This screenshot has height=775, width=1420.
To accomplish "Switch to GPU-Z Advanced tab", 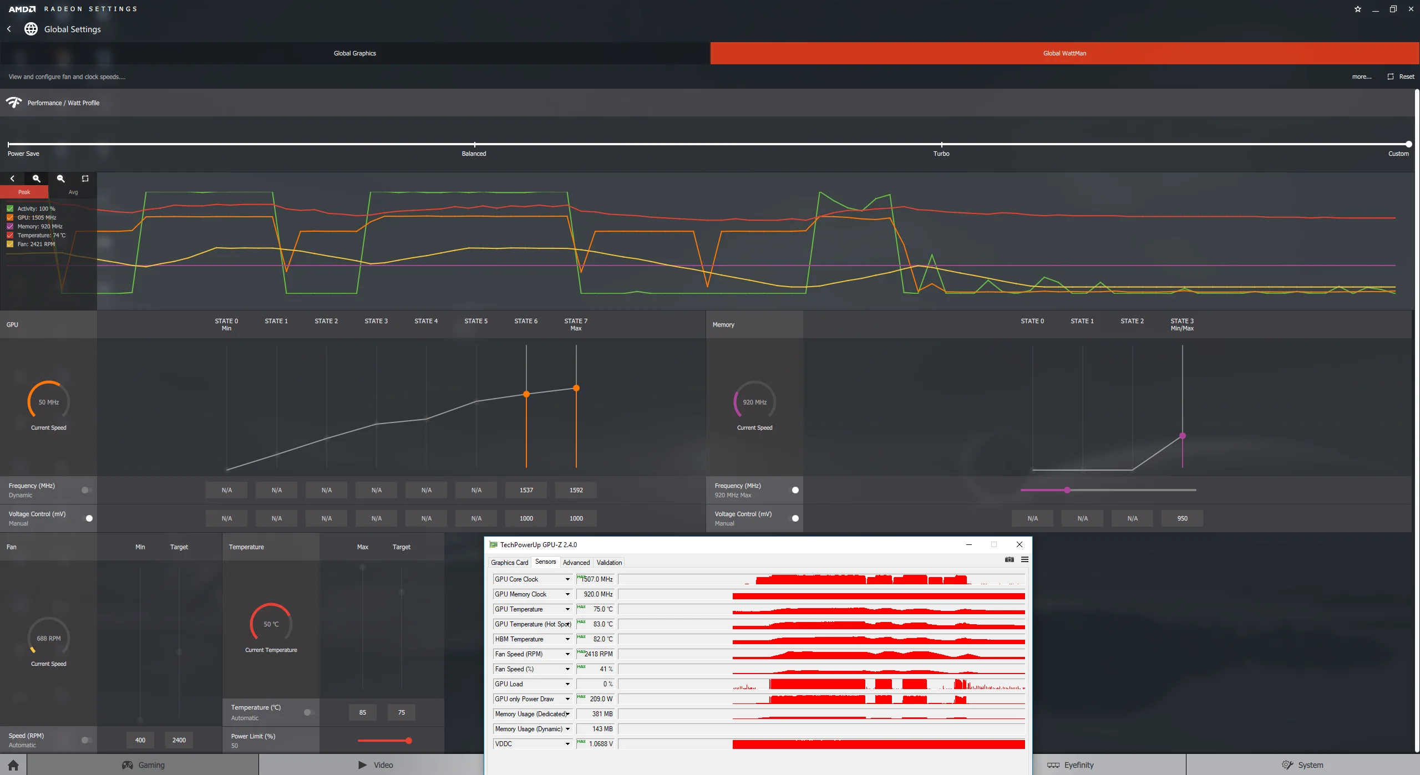I will 576,562.
